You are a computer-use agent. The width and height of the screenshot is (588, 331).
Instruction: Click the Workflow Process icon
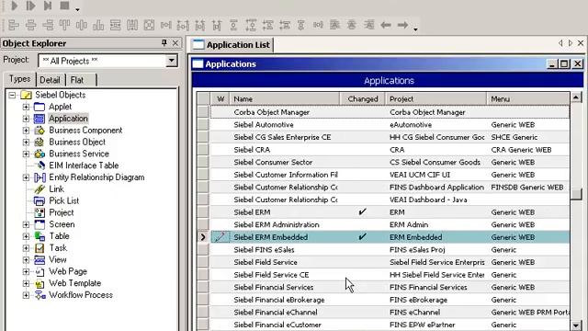tap(40, 295)
